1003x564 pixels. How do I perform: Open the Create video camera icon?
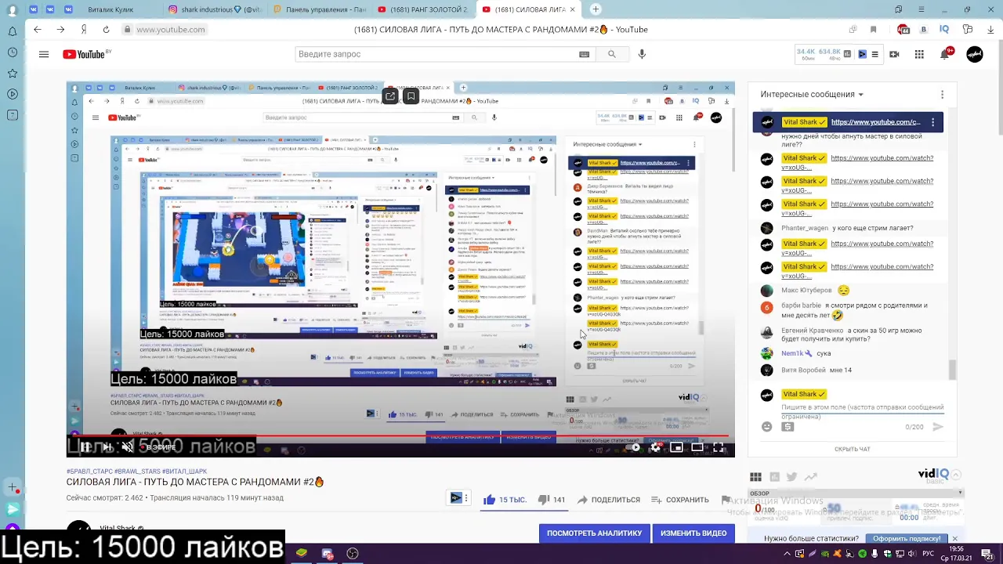[894, 54]
